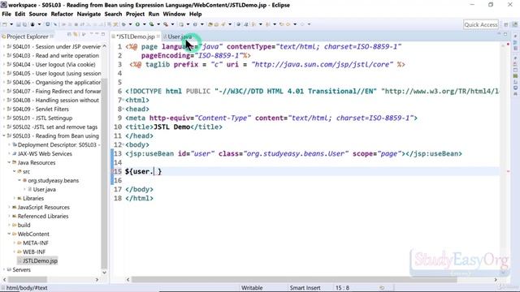Select the JSTLDemo.jsp editor tab

click(x=136, y=36)
